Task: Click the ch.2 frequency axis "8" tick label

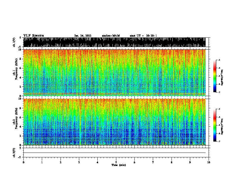Action: coord(21,108)
